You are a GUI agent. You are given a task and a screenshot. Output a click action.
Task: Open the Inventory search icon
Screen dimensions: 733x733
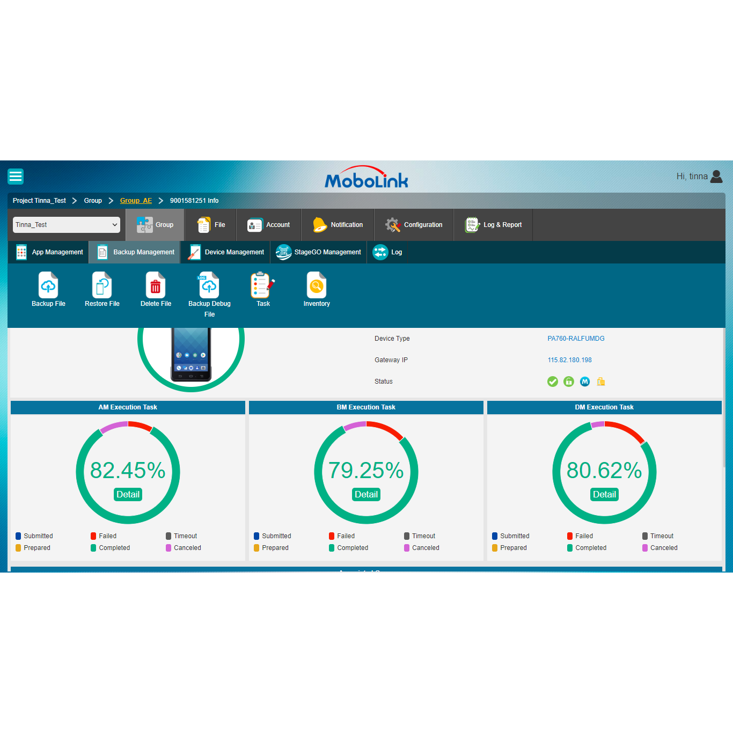[317, 285]
